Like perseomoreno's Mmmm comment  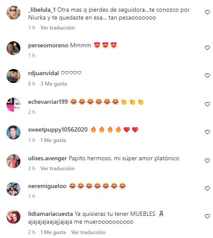207,48
